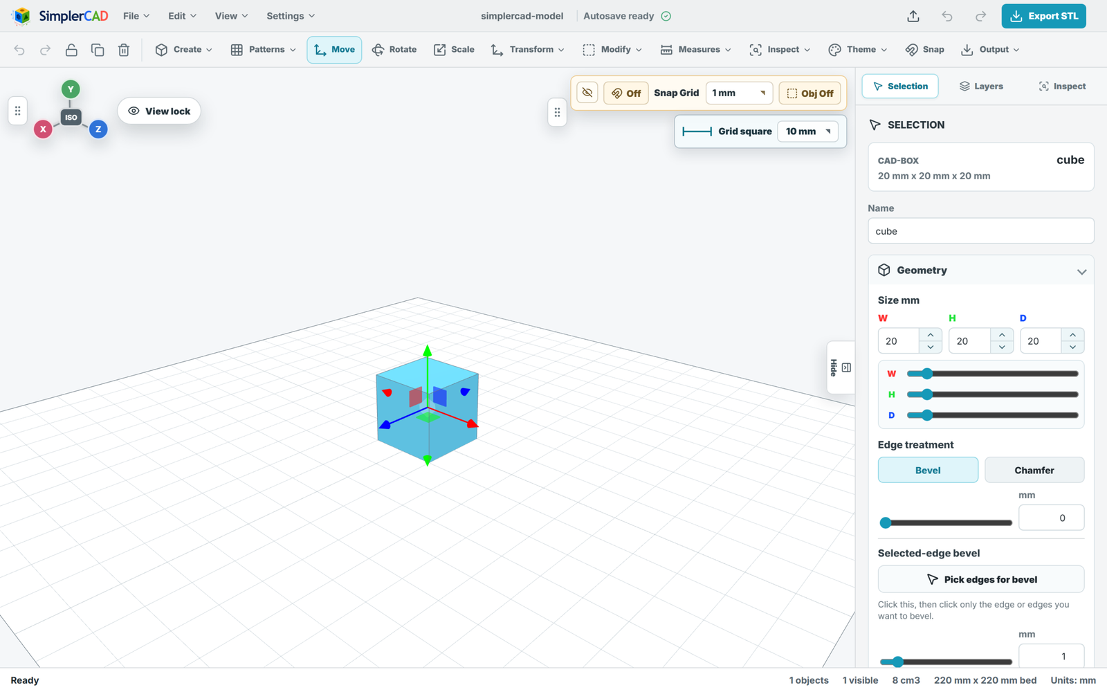Toggle the View lock button
The width and height of the screenshot is (1107, 692).
click(159, 111)
